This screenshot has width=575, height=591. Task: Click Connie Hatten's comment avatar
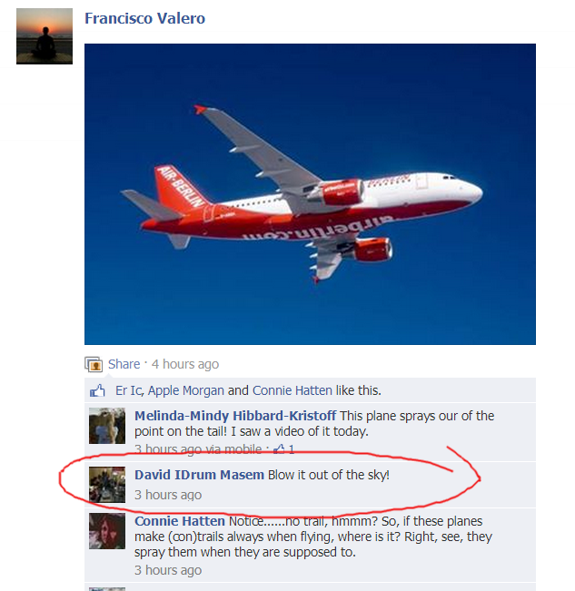[107, 531]
